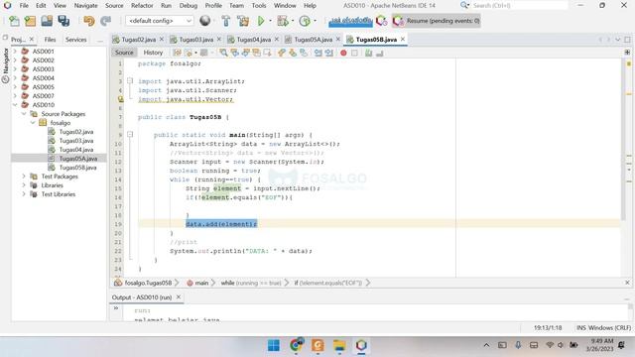This screenshot has height=357, width=635.
Task: Open the Tools menu
Action: pos(259,6)
